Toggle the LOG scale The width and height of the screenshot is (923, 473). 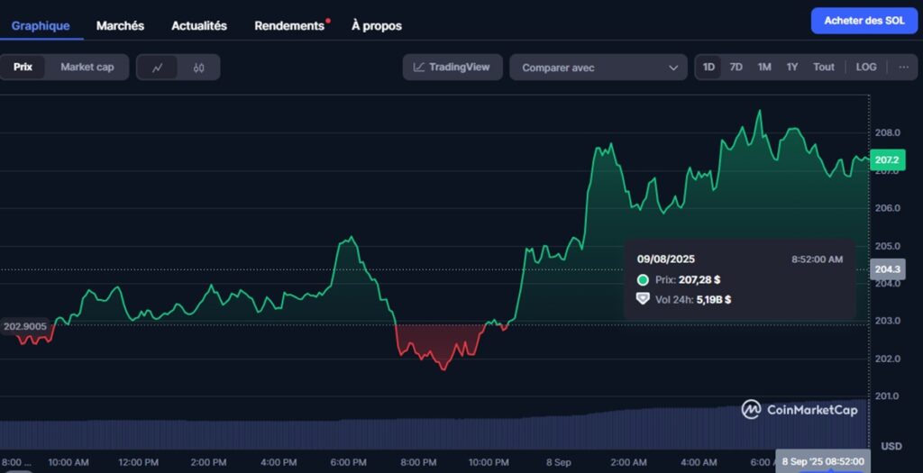coord(866,67)
